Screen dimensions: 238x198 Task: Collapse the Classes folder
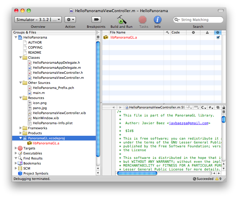[20, 58]
